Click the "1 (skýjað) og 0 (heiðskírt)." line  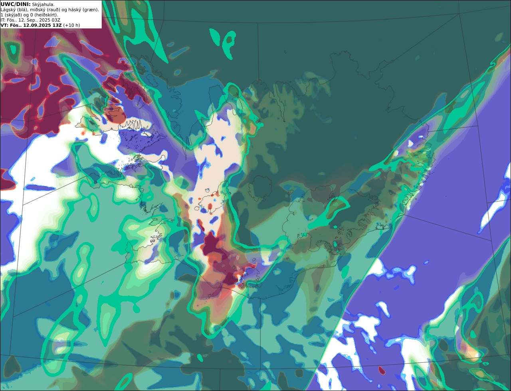(x=29, y=15)
